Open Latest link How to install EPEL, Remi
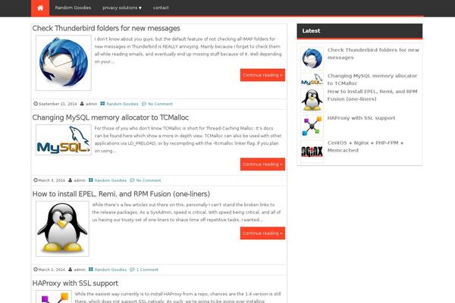This screenshot has width=455, height=303. click(x=372, y=95)
